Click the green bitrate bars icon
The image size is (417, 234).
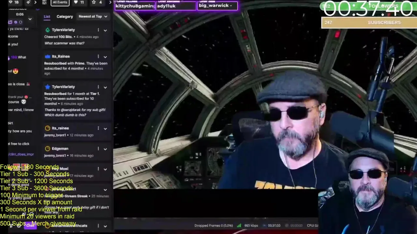239,225
